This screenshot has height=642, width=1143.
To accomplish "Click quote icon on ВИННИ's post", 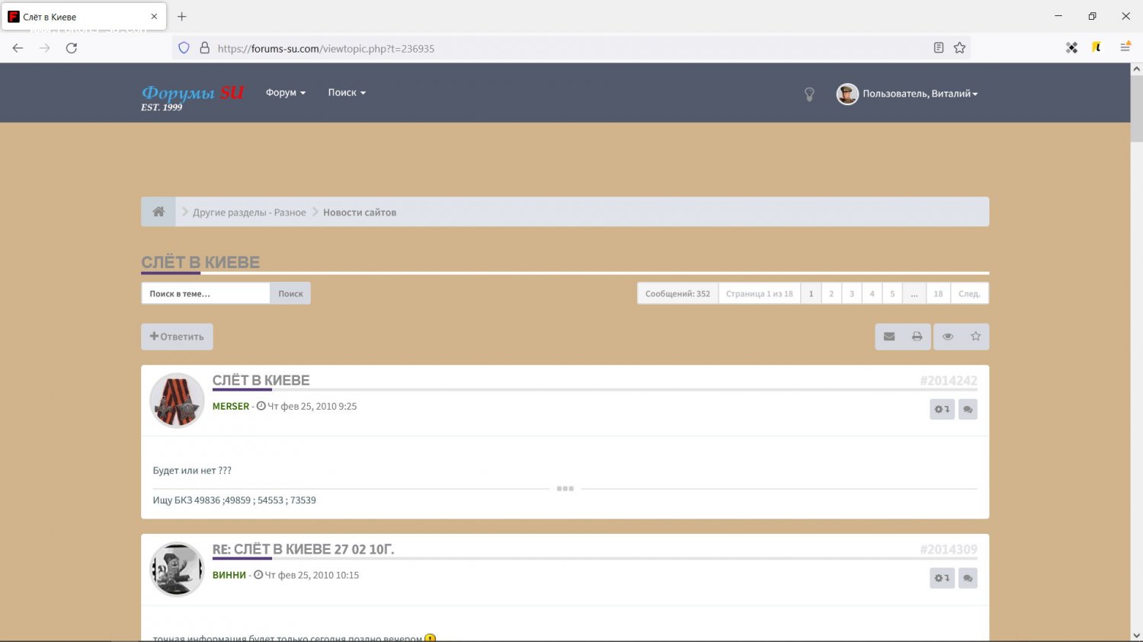I will pyautogui.click(x=968, y=579).
